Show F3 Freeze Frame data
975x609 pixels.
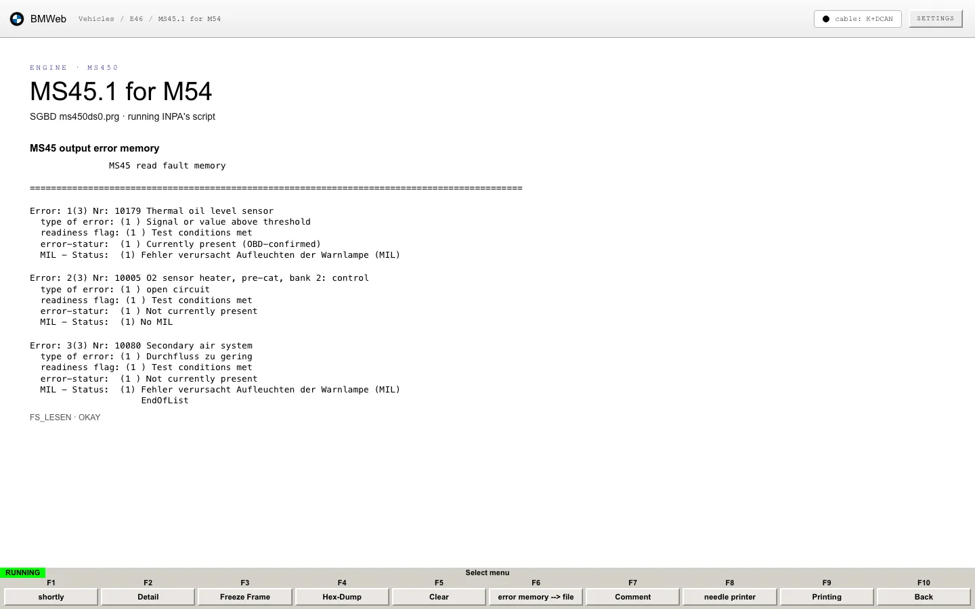pos(245,597)
